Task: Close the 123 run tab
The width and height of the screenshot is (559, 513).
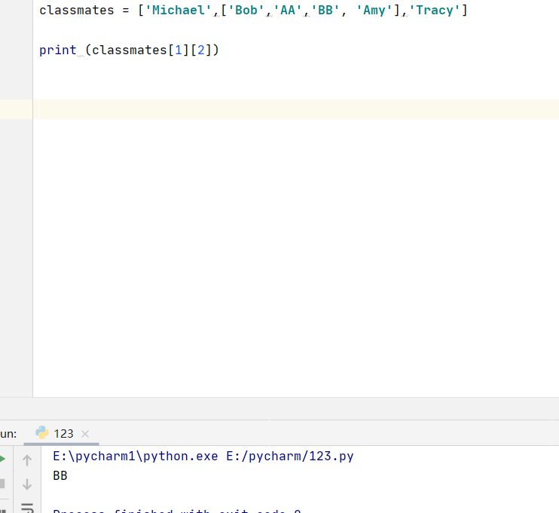Action: click(85, 434)
